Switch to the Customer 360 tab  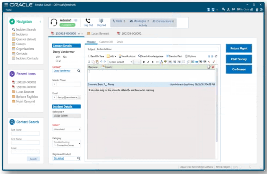106,42
